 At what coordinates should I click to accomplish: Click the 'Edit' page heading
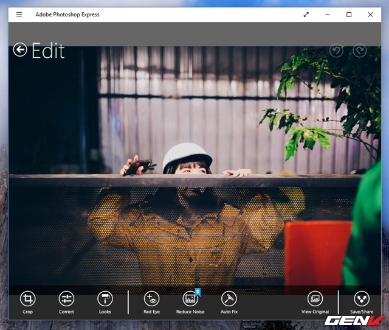pos(48,51)
